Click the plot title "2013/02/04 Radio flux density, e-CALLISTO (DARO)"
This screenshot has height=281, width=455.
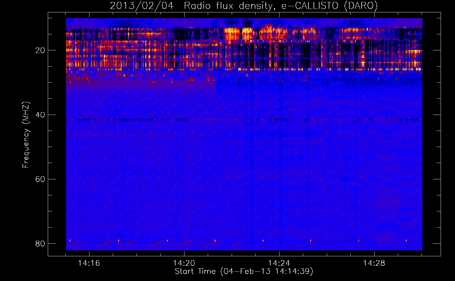244,6
